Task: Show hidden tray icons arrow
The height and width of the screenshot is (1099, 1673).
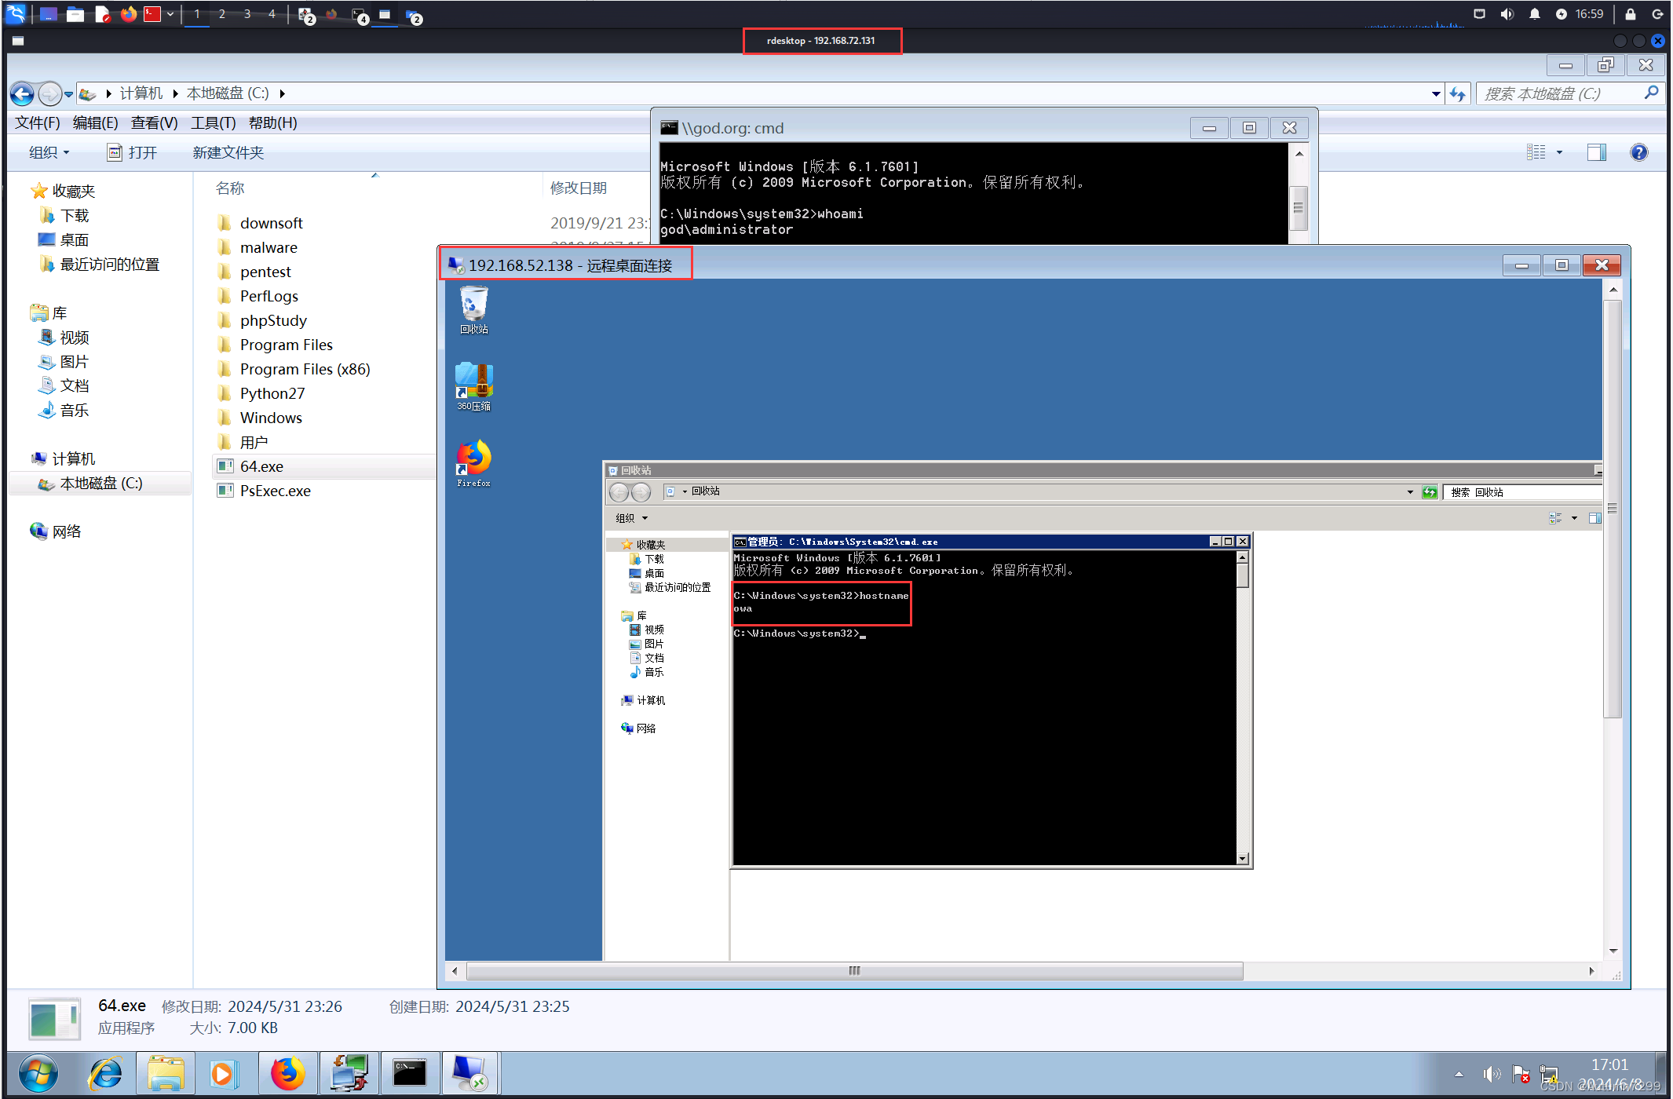Action: 1459,1074
